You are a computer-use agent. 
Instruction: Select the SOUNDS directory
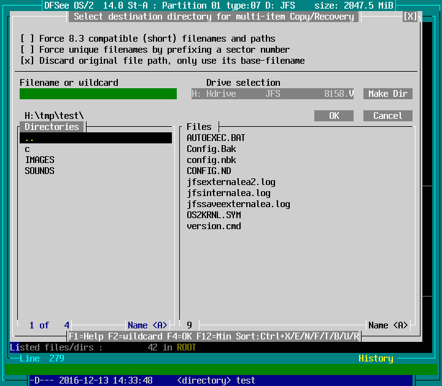(39, 171)
